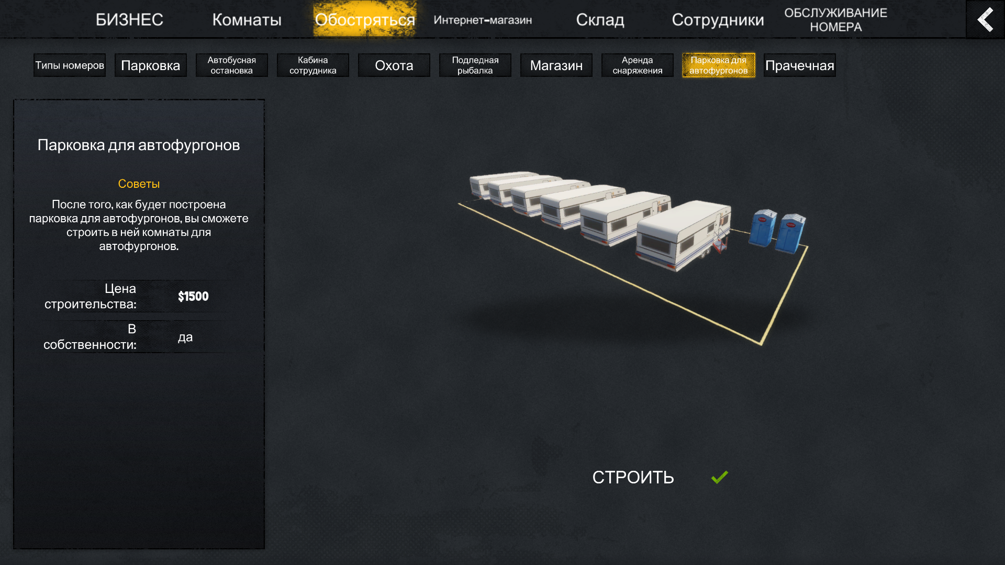Screen dimensions: 1005x565
Task: Select the Магазин category
Action: point(556,65)
